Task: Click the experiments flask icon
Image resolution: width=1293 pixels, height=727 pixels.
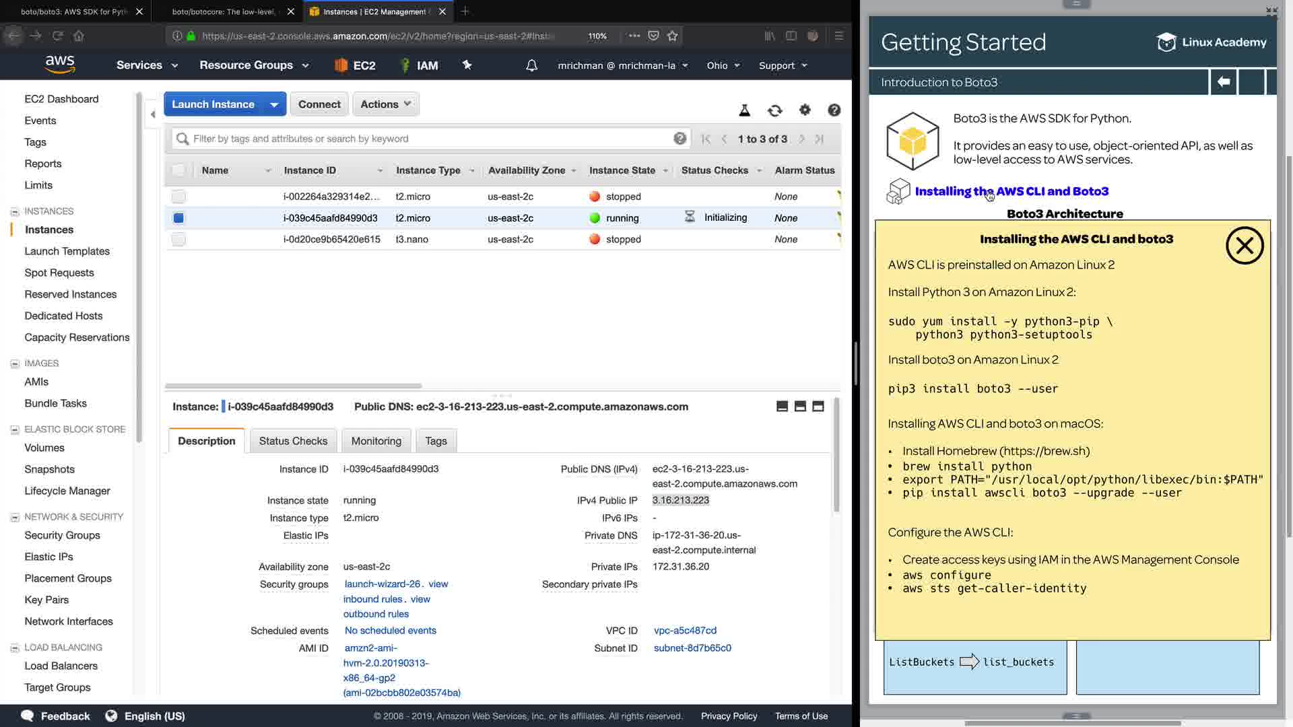Action: point(745,110)
